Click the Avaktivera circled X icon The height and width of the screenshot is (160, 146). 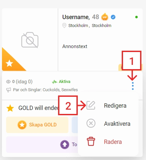[91, 123]
